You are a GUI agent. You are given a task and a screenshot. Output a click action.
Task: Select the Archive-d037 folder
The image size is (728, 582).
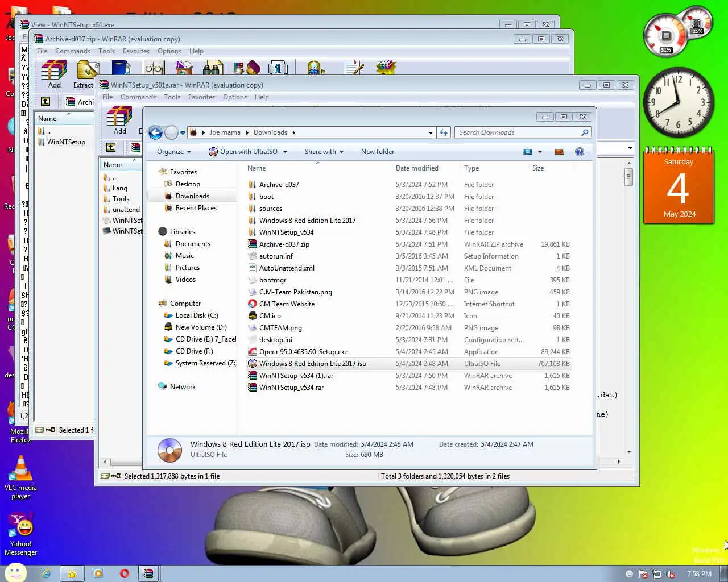pos(279,185)
